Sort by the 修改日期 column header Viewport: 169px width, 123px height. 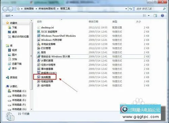(93, 22)
